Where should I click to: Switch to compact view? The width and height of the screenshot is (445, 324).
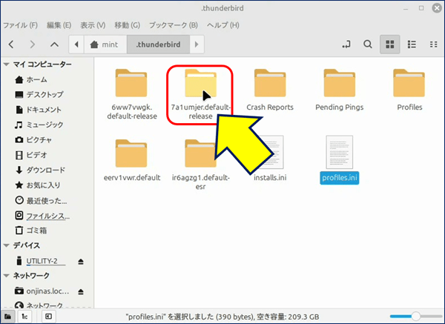[x=433, y=44]
